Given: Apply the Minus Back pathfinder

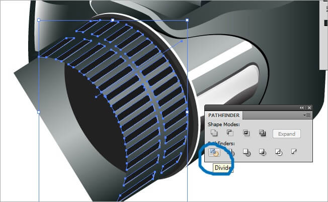Looking at the screenshot, I should (294, 152).
